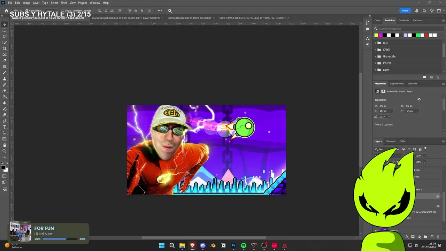Screen dimensions: 446x251
Task: Select the Paint Bucket tool
Action: point(5,97)
